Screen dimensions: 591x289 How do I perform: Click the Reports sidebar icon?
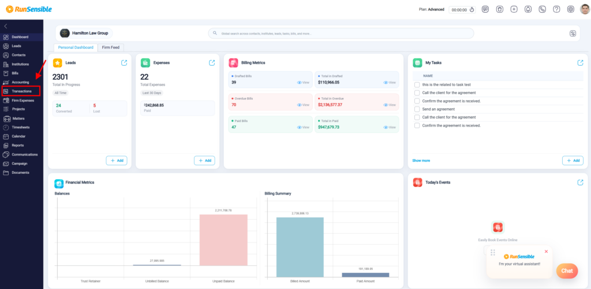(6, 146)
